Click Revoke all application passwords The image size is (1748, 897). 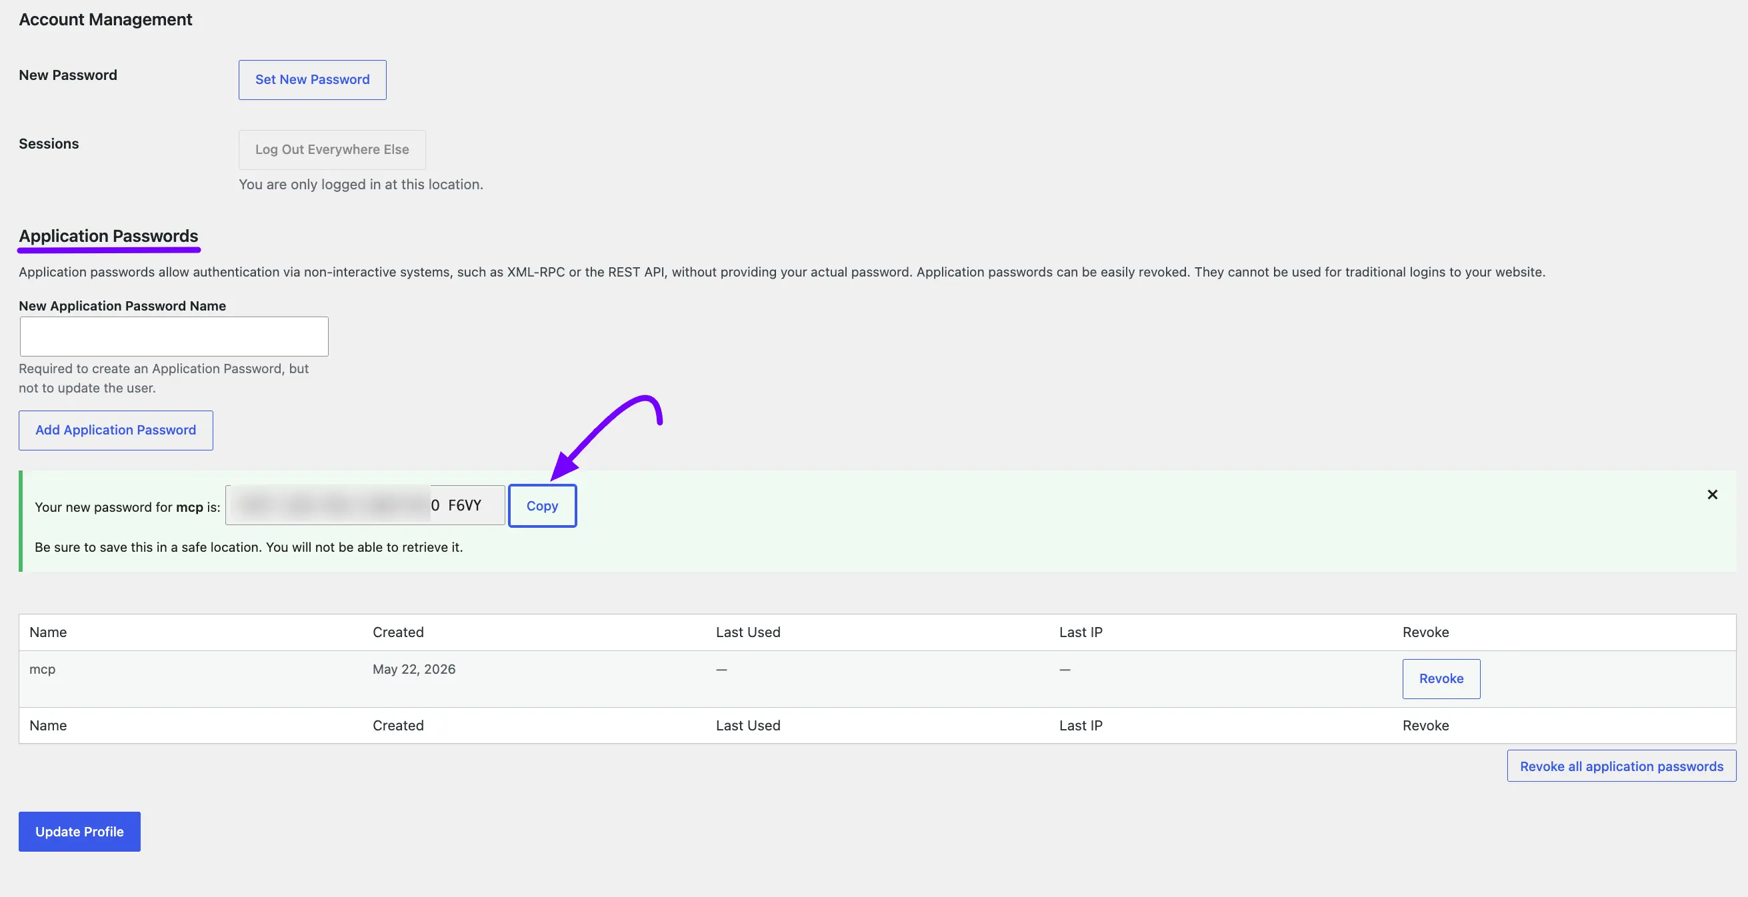pyautogui.click(x=1621, y=766)
